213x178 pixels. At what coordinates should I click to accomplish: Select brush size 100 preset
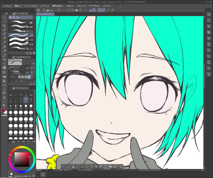(x=26, y=120)
